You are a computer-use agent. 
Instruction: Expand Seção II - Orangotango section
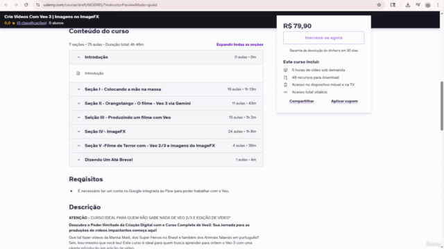[x=166, y=103]
